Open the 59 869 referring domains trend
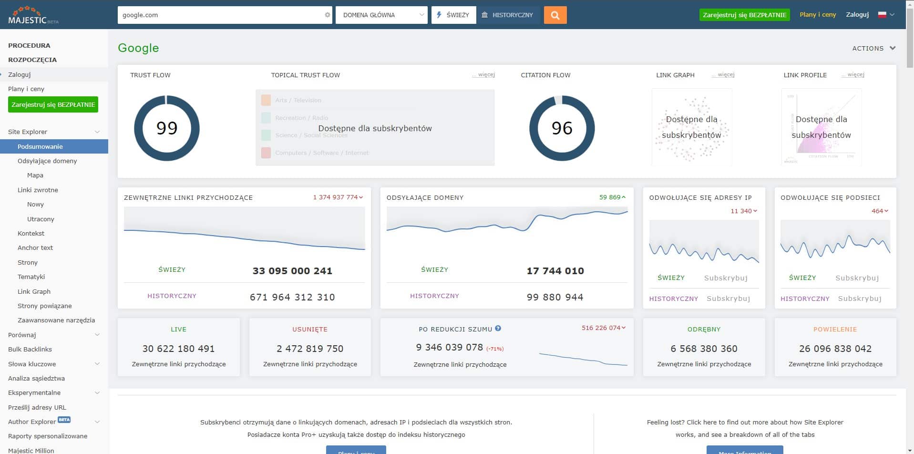914x454 pixels. click(x=613, y=197)
